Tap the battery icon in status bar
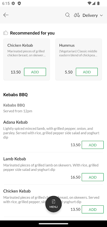Image resolution: width=107 pixels, height=227 pixels. pyautogui.click(x=98, y=3)
